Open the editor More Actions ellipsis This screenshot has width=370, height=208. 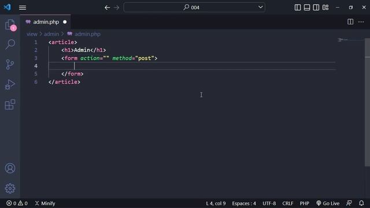[x=361, y=22]
